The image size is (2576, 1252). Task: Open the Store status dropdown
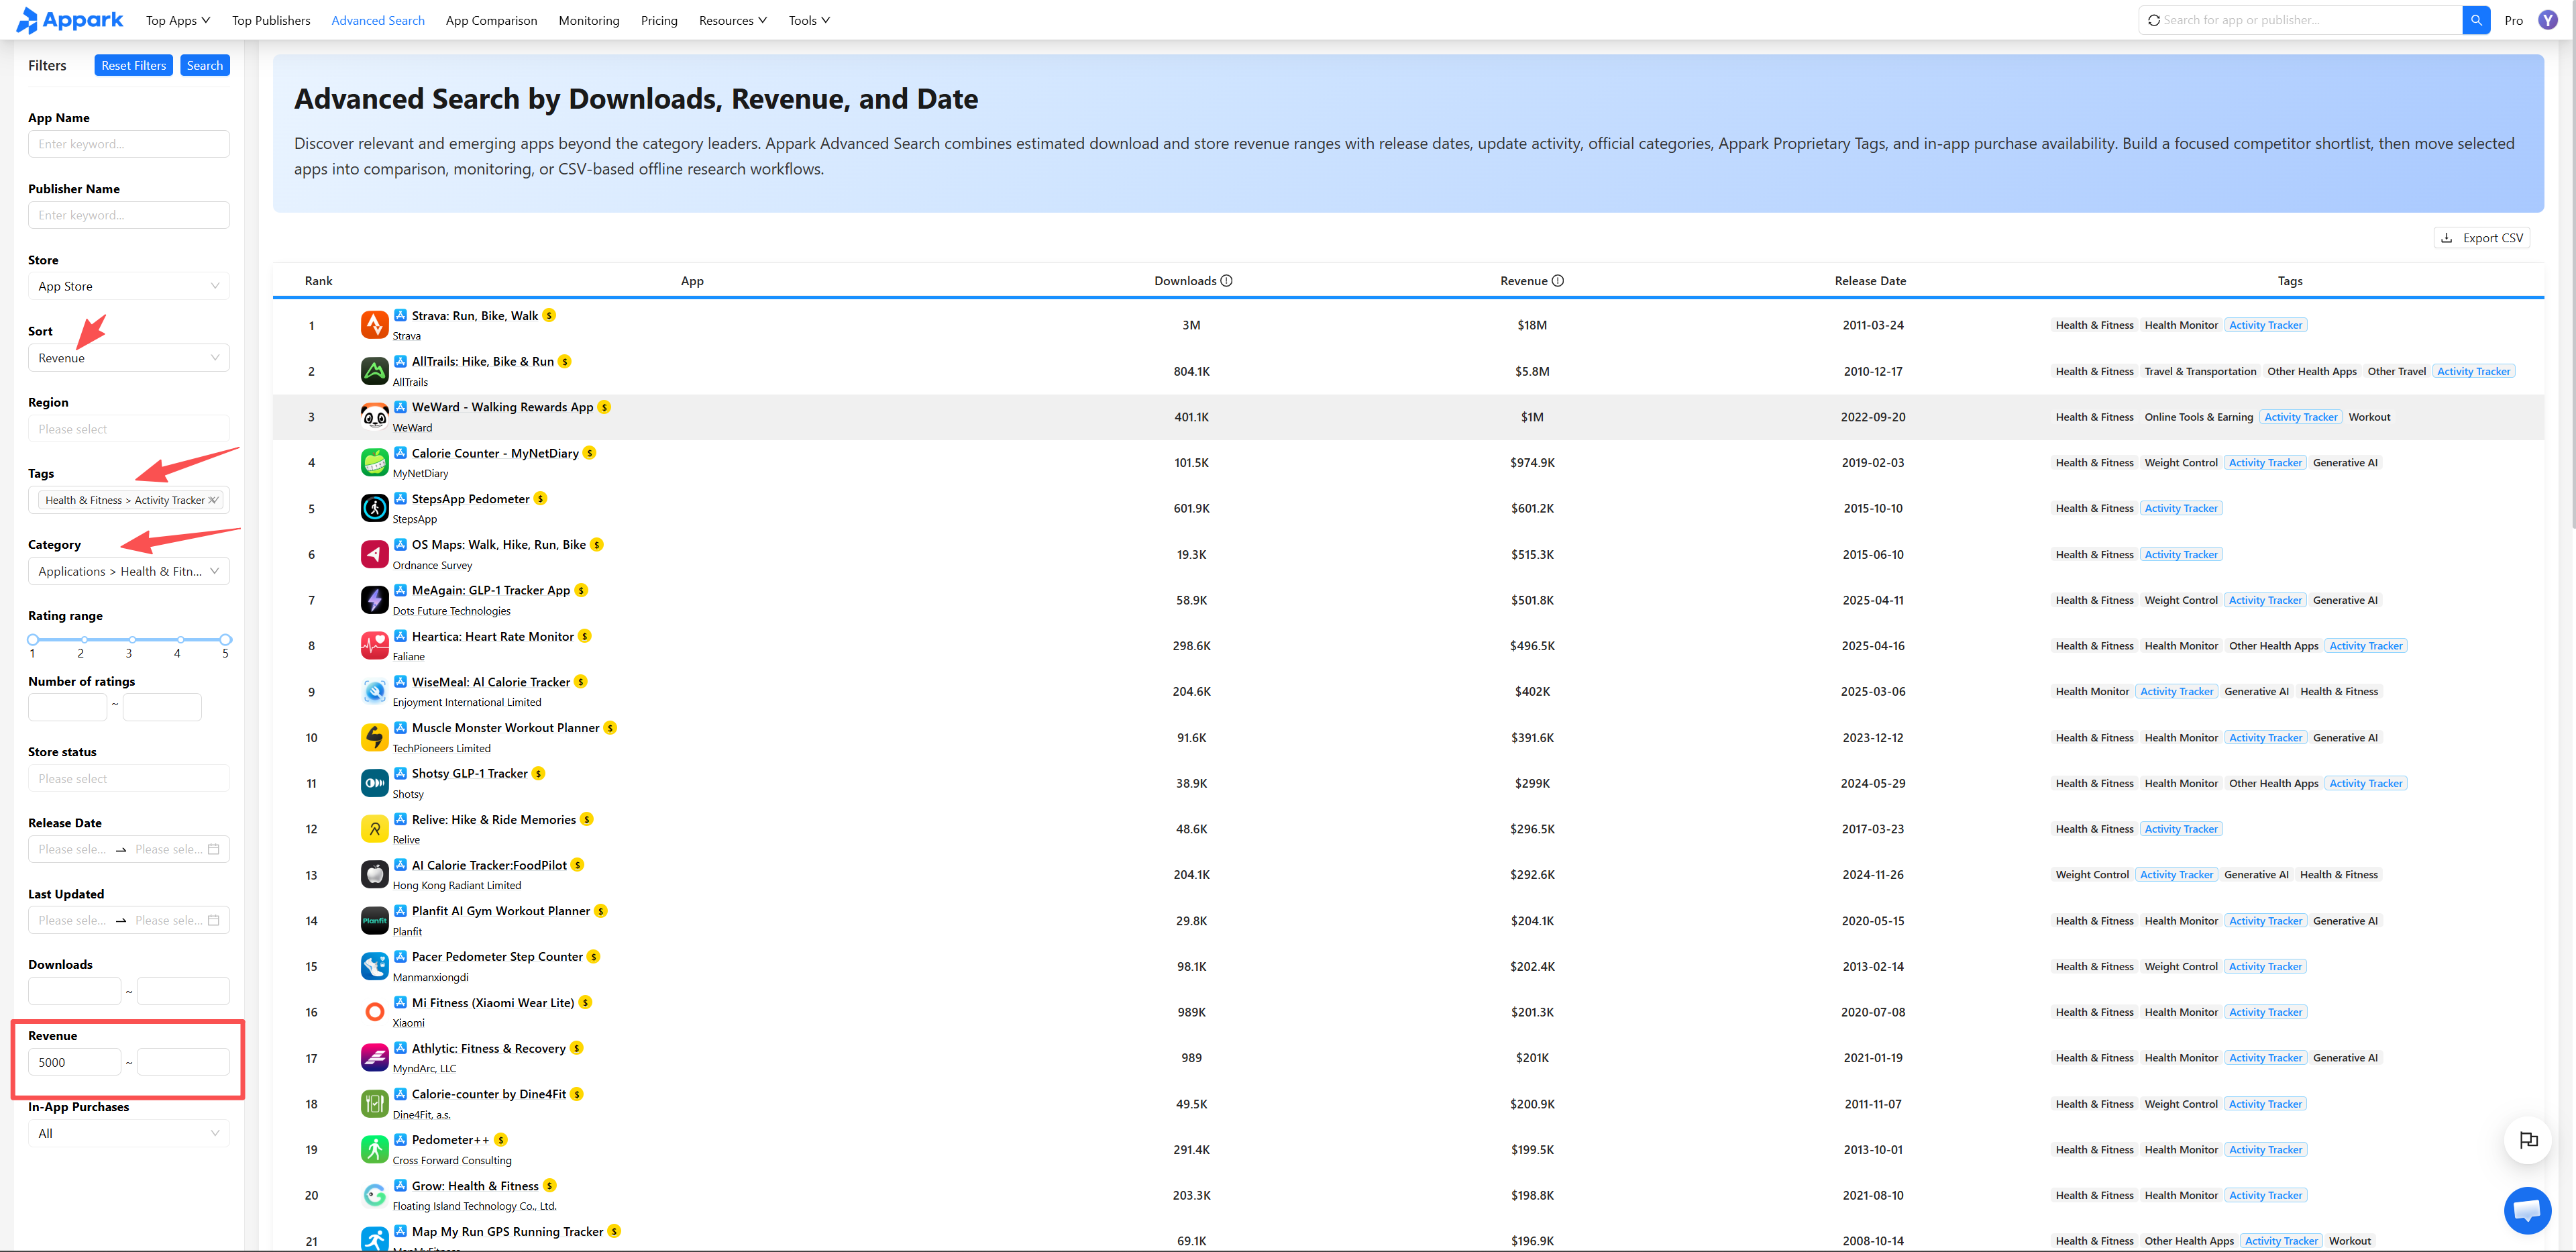(x=129, y=778)
